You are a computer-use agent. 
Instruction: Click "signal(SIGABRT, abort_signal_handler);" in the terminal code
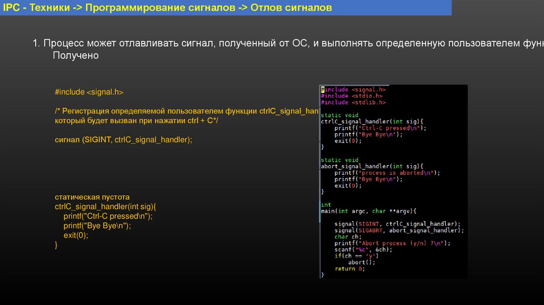(399, 231)
